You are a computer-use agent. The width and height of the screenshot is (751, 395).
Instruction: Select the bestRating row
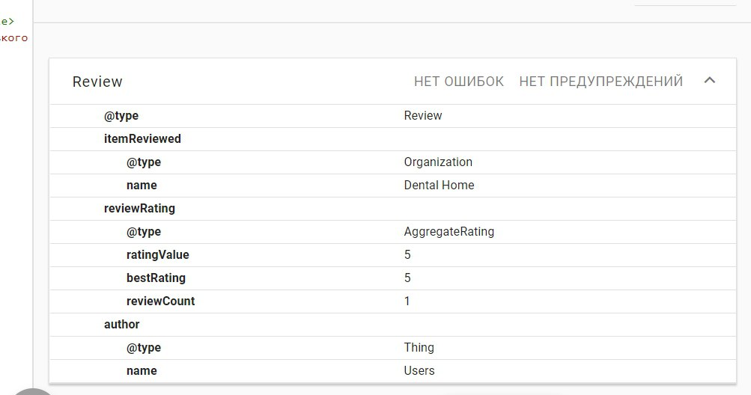[393, 278]
